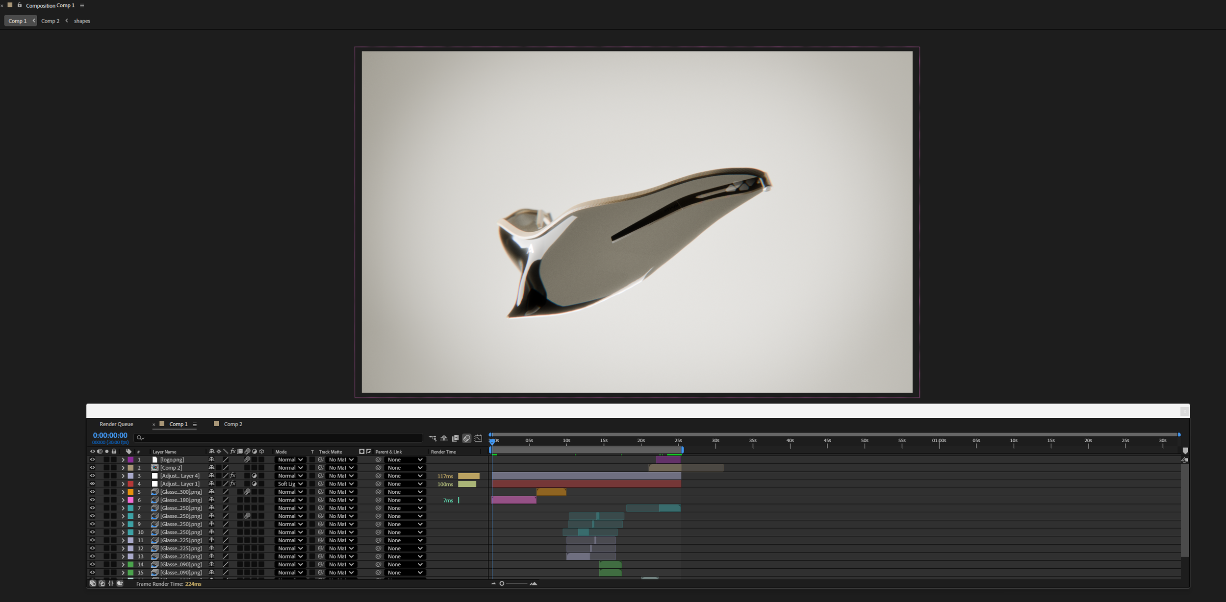
Task: Toggle the hide shy layers icon
Action: tap(444, 438)
